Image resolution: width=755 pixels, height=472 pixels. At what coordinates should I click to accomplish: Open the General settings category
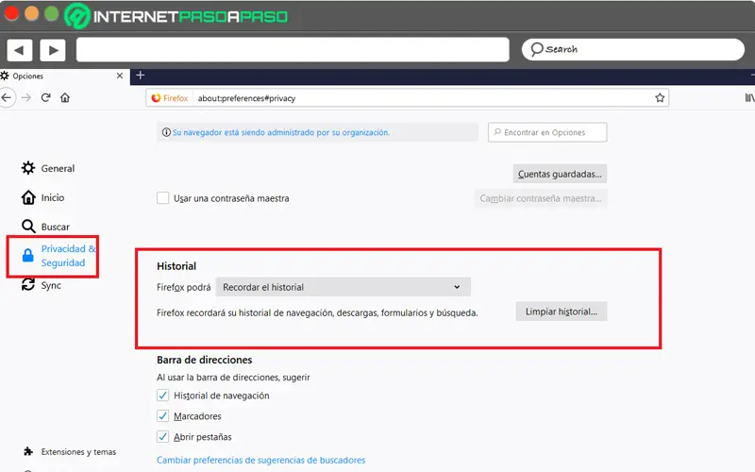click(x=48, y=168)
